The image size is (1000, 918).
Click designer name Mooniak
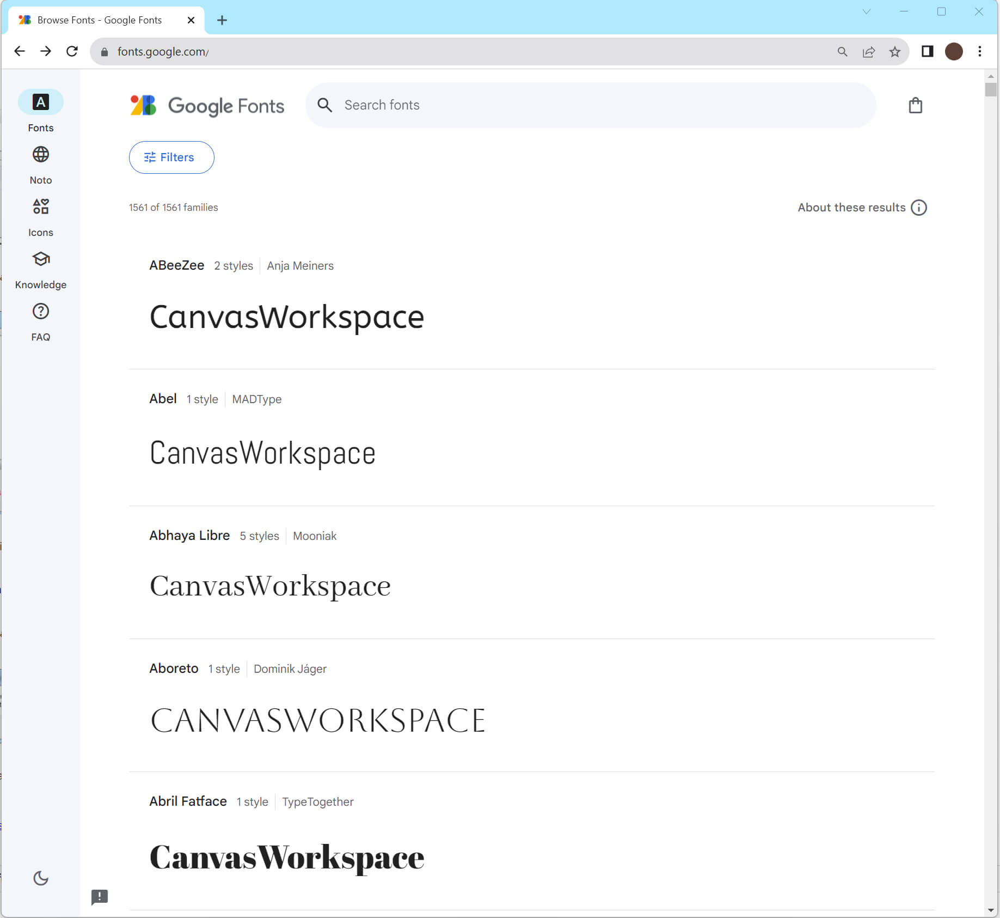point(315,536)
